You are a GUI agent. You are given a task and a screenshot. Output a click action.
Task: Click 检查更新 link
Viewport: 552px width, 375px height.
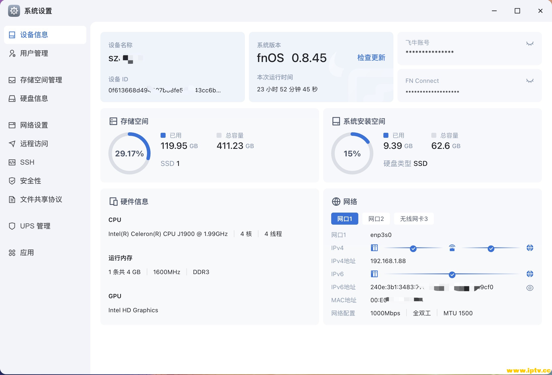(x=371, y=58)
